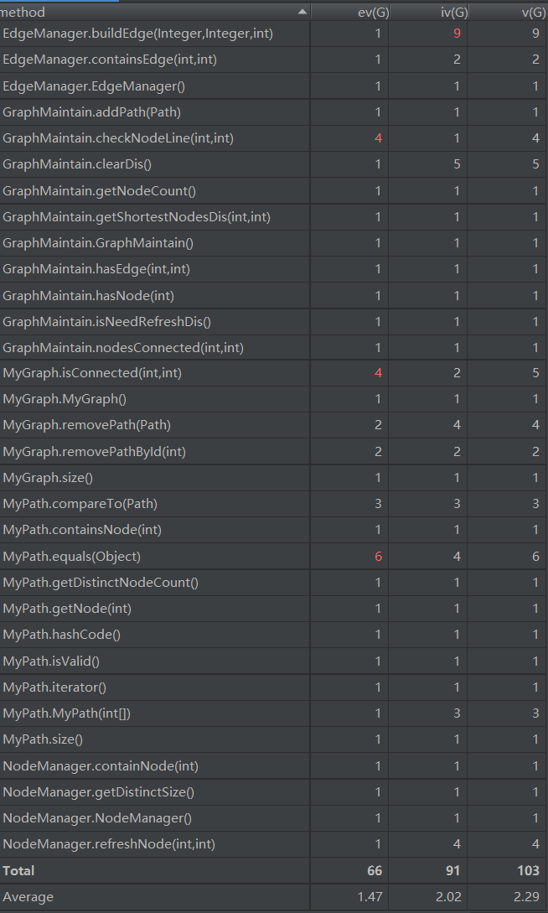Screen dimensions: 548x913
Task: Select the GraphMaintain.getShortestNodesDis(int,int) row
Action: (x=274, y=216)
